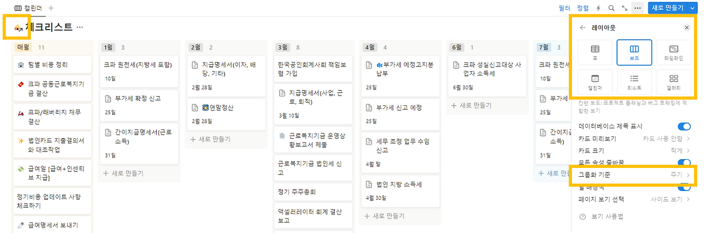
Task: Click the search magnifier icon
Action: [612, 8]
